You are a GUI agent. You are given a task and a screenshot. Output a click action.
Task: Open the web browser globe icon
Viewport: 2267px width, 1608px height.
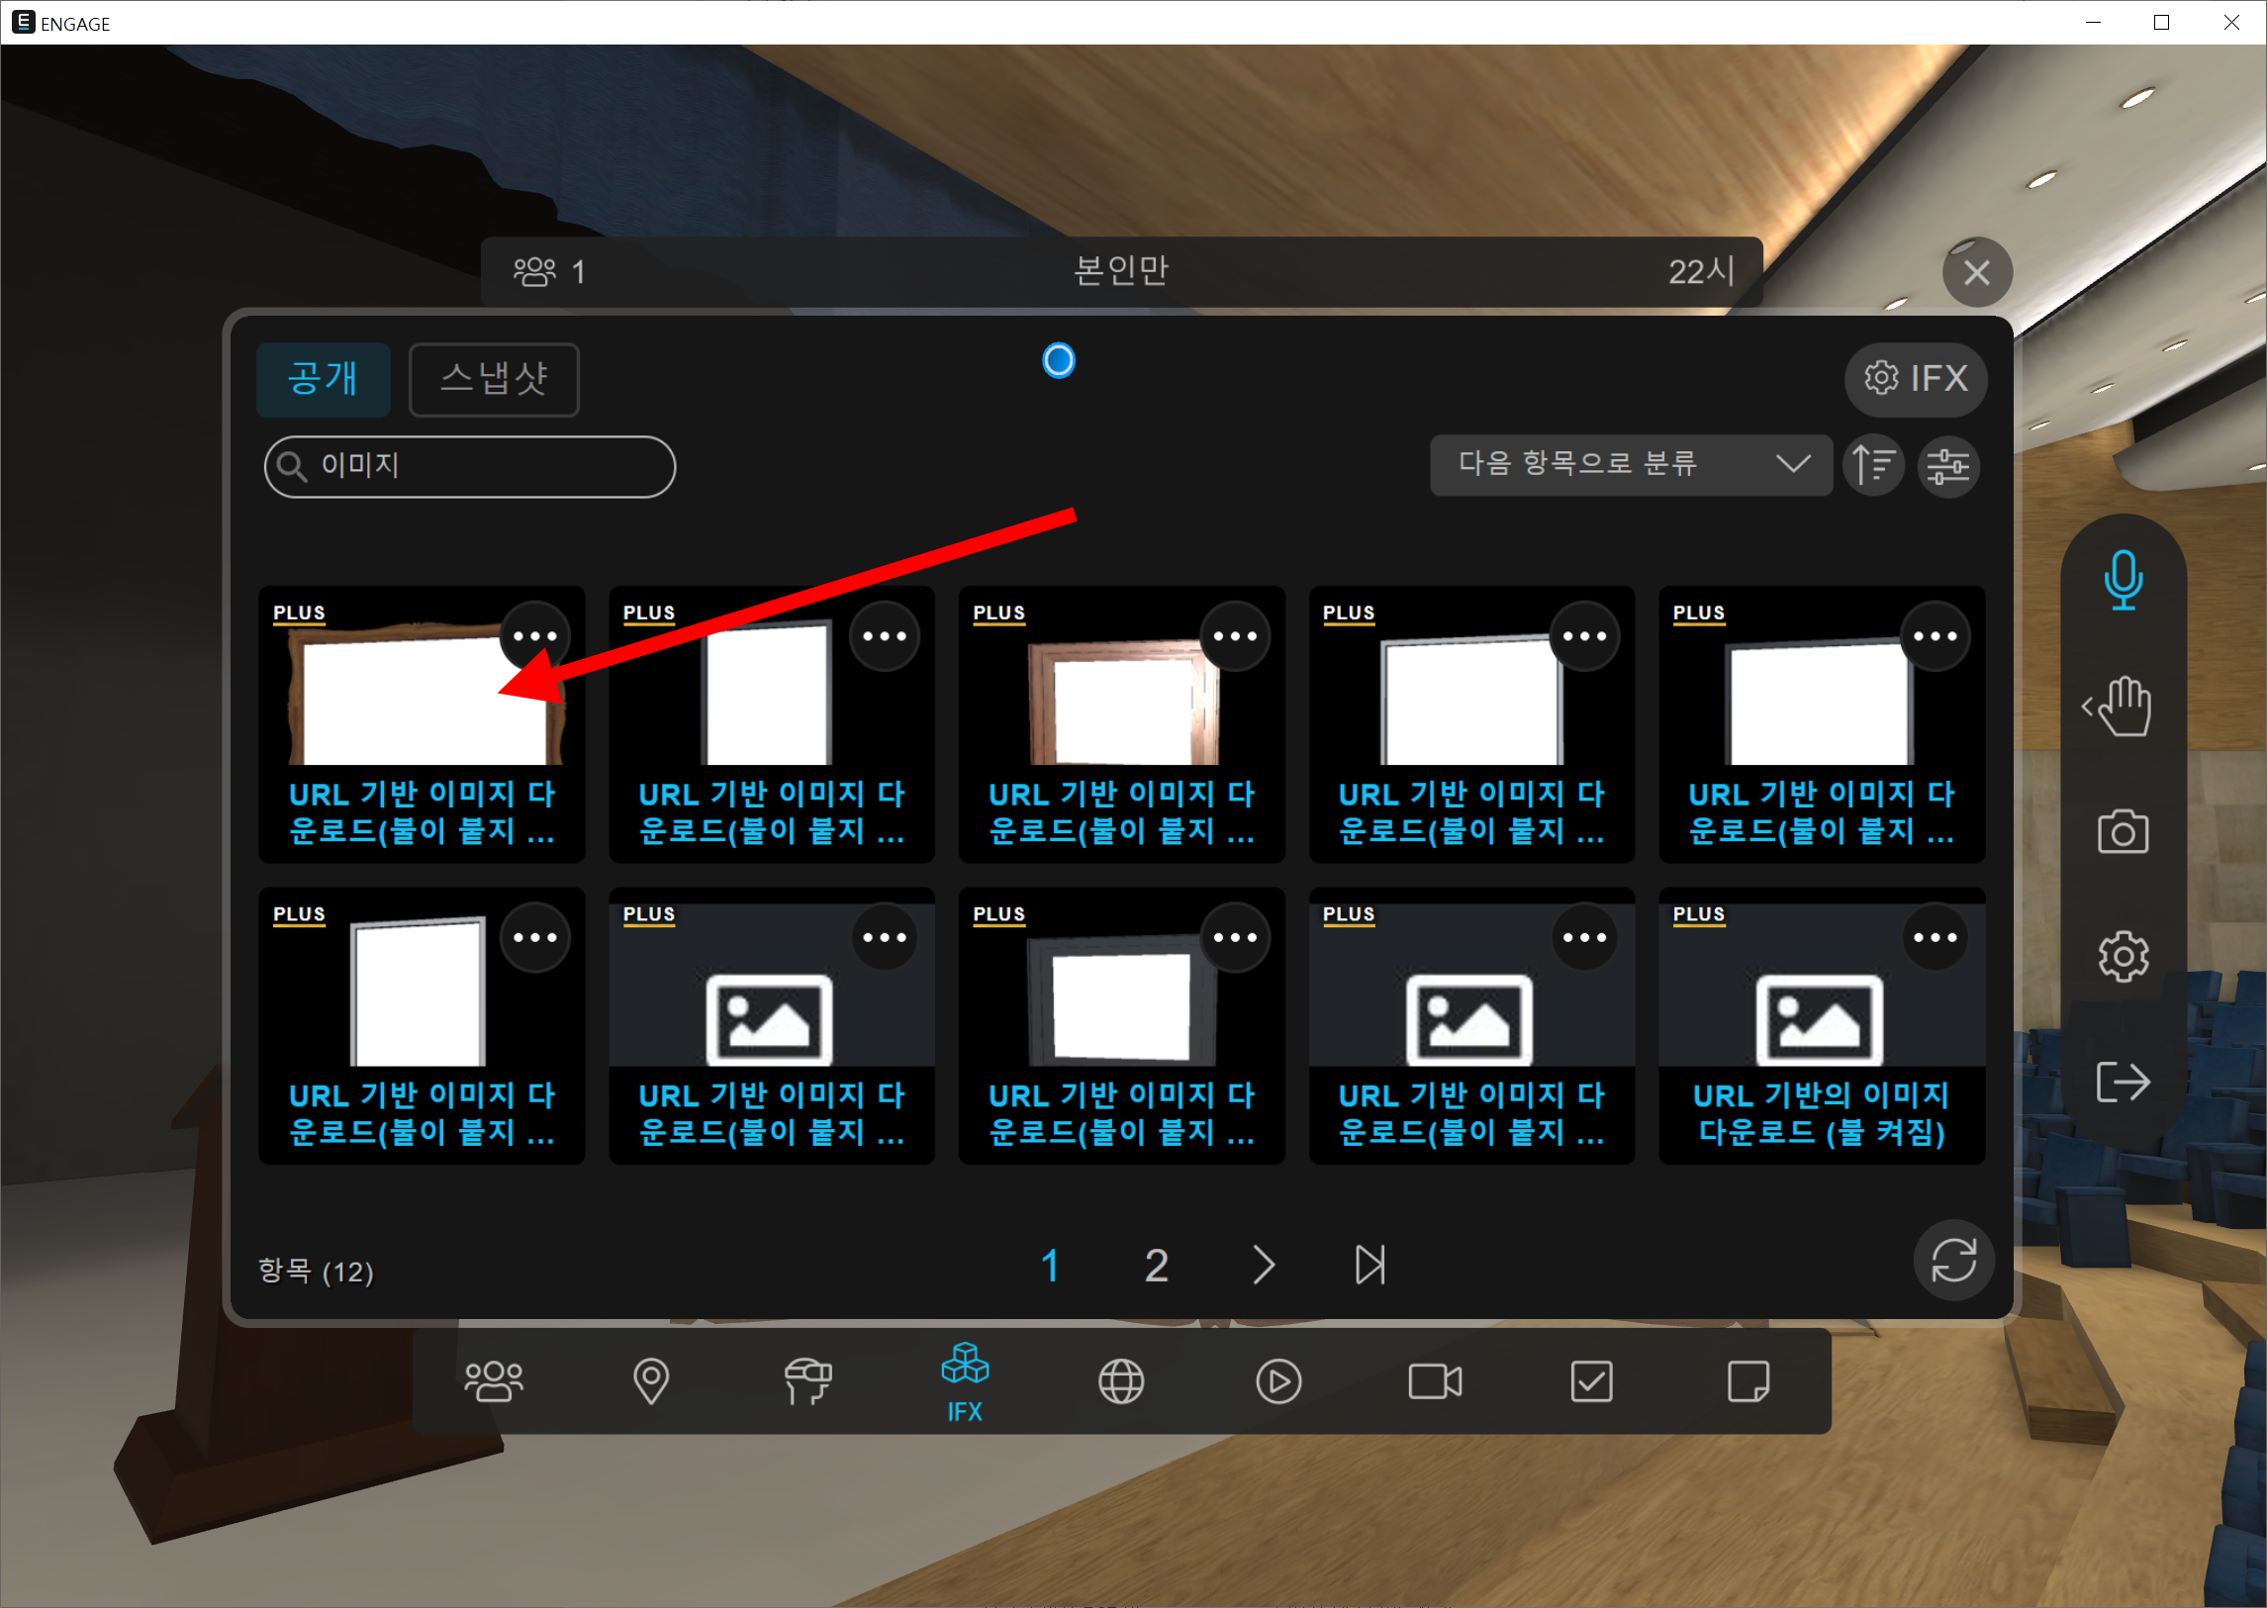(1120, 1380)
